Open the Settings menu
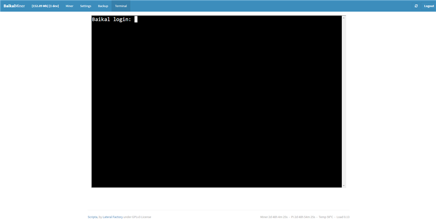The height and width of the screenshot is (222, 436). (86, 6)
